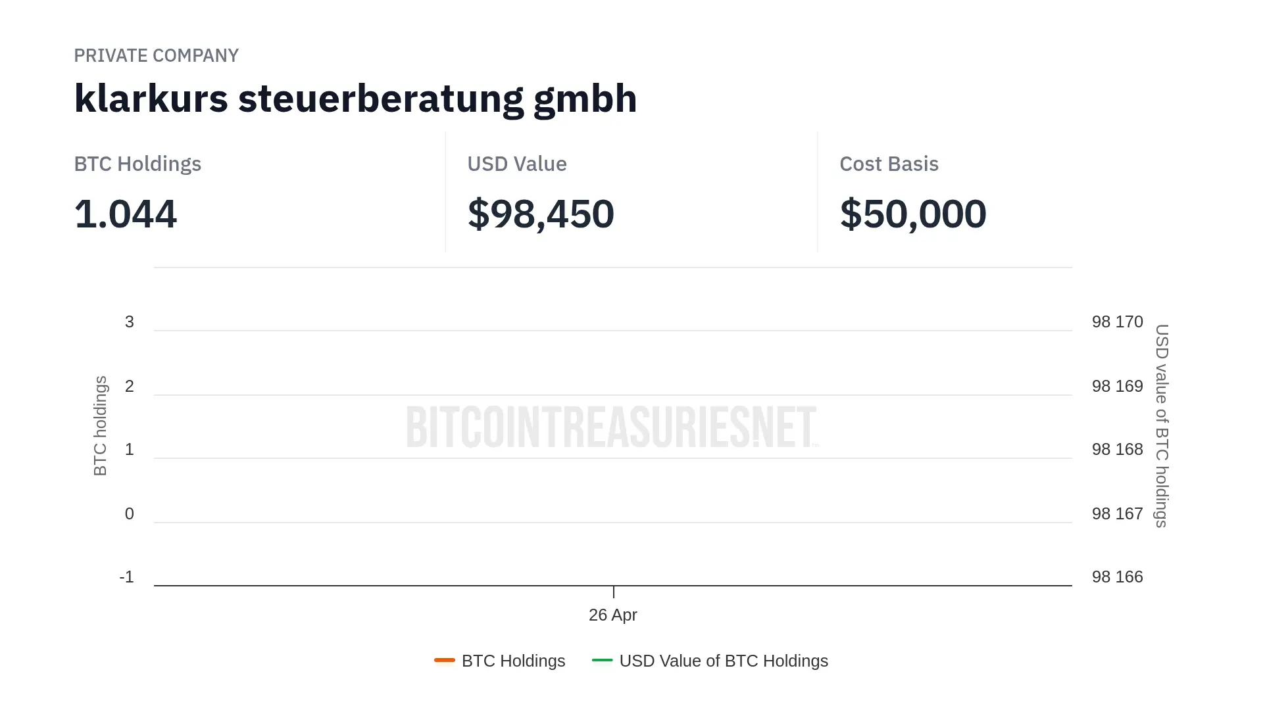1263x710 pixels.
Task: Select the $50,000 cost basis figure
Action: point(912,214)
